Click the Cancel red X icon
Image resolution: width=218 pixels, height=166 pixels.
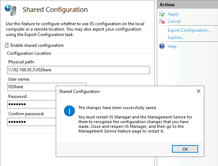162,21
